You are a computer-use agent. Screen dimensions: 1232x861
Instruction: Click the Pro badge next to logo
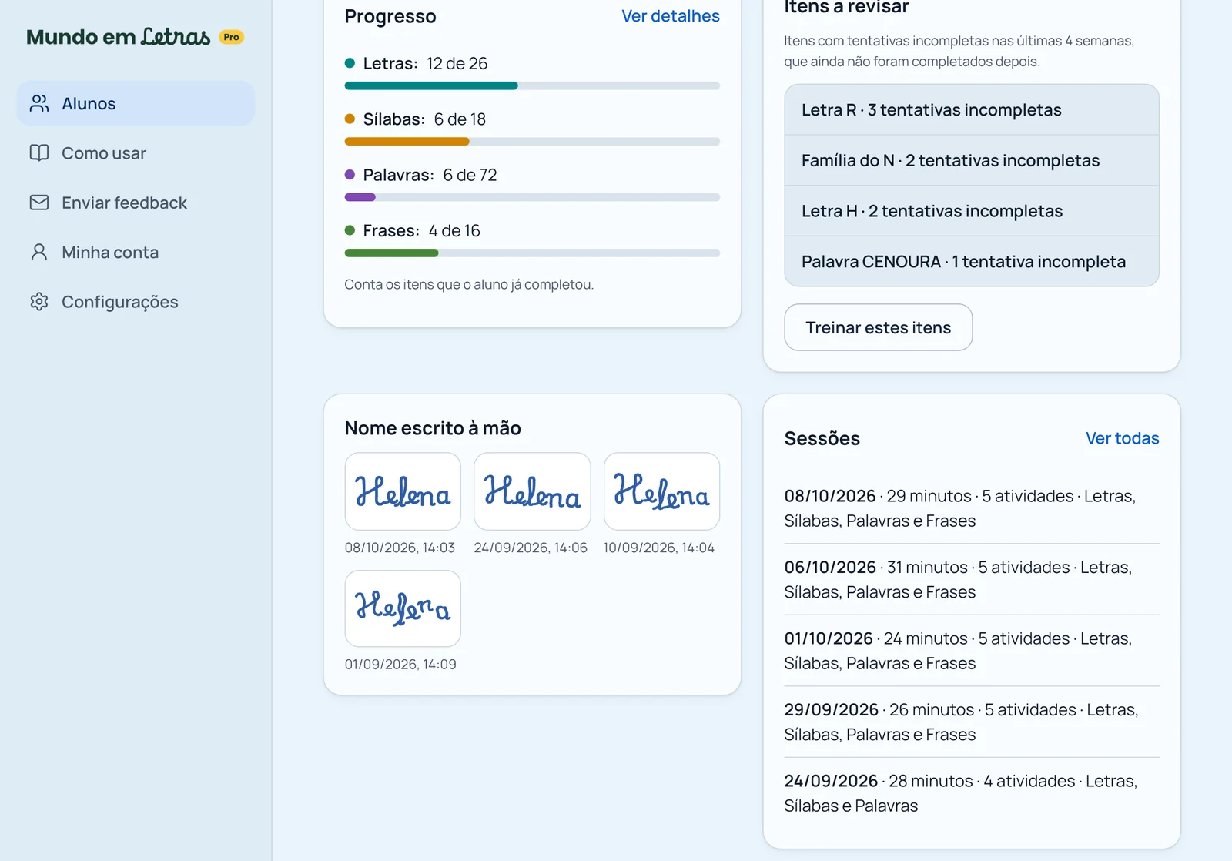pyautogui.click(x=231, y=37)
